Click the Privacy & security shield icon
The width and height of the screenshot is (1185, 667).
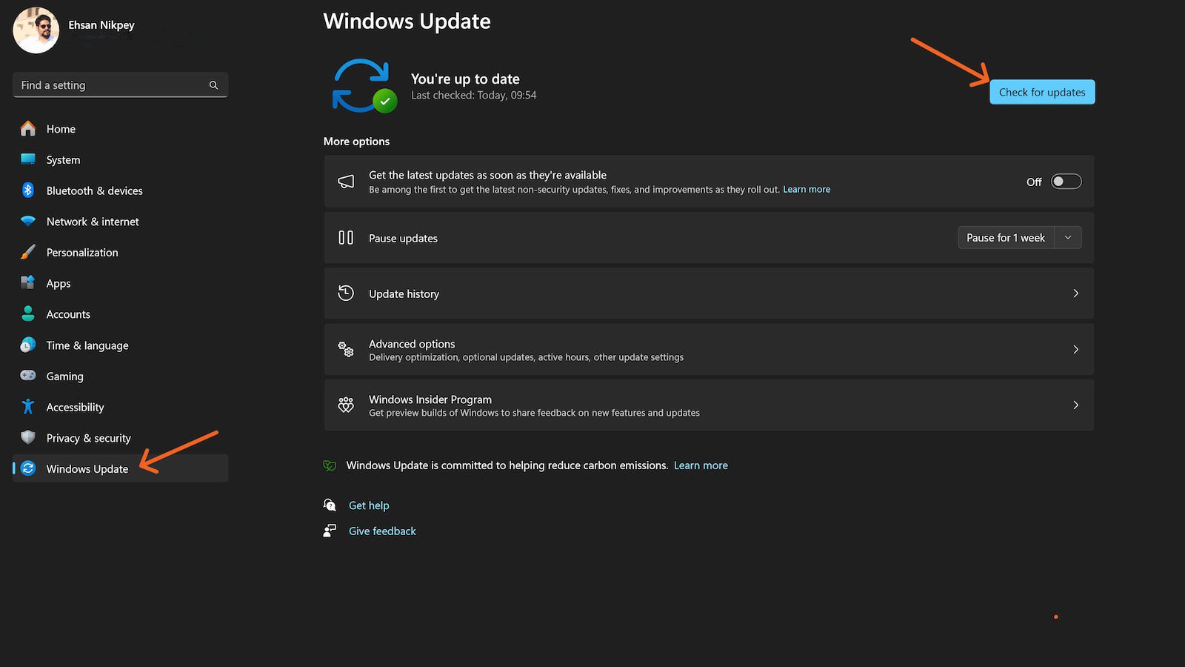28,438
